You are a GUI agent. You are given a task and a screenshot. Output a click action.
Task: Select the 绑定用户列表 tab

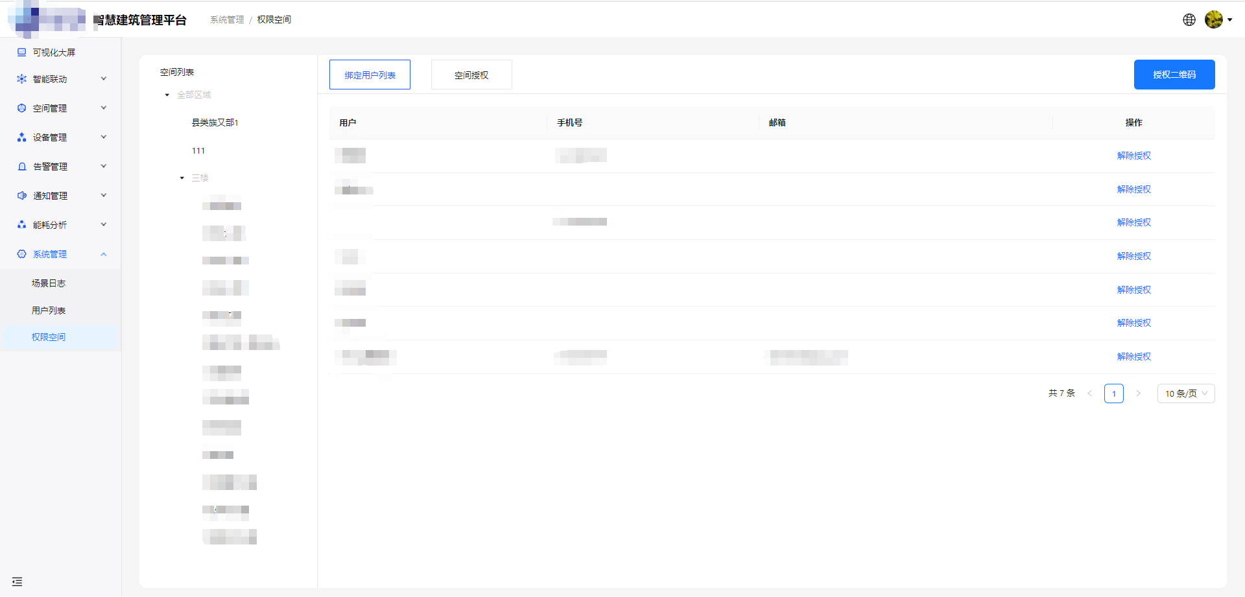[370, 75]
